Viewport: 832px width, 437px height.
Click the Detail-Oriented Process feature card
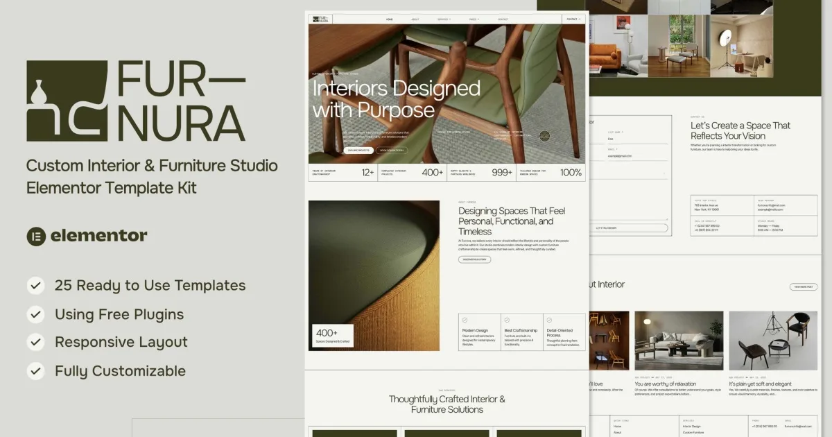pyautogui.click(x=564, y=332)
